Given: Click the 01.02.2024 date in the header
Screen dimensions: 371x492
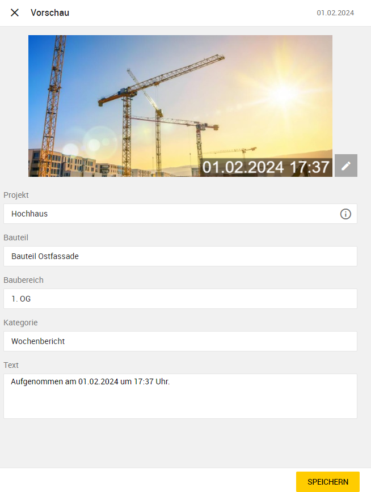Looking at the screenshot, I should point(335,13).
